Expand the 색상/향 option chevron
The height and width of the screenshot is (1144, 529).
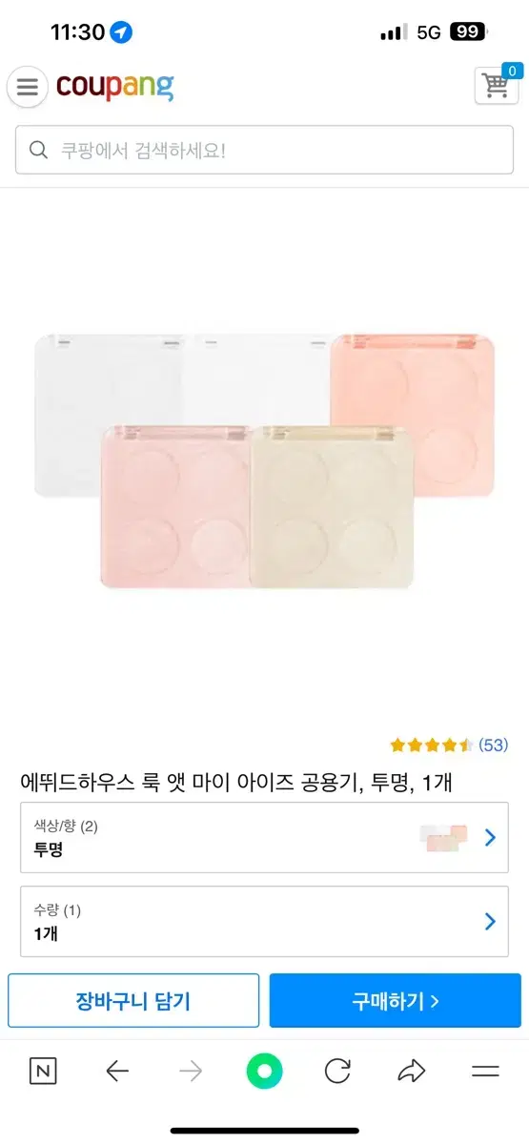(x=490, y=838)
